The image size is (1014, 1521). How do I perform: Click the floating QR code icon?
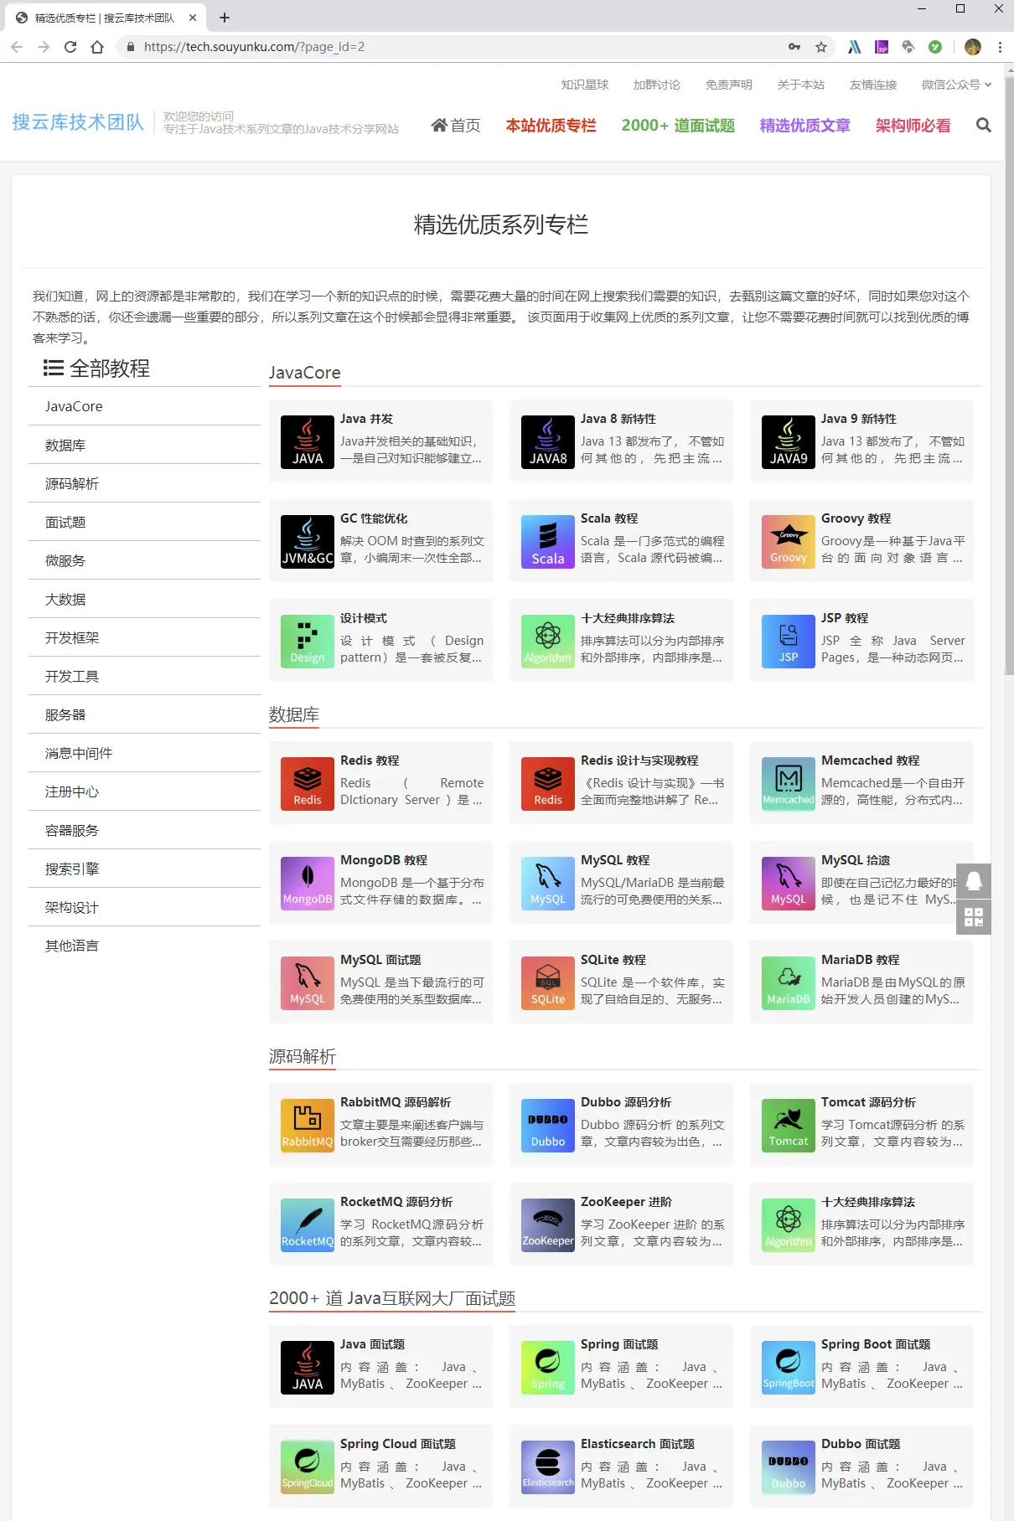point(974,917)
